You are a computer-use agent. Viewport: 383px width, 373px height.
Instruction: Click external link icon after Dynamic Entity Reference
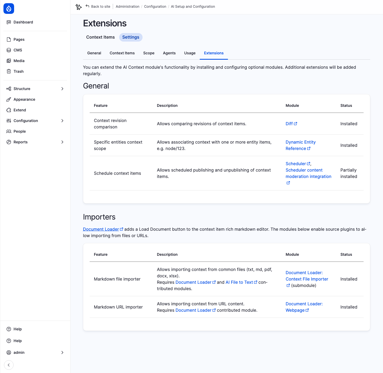coord(309,148)
